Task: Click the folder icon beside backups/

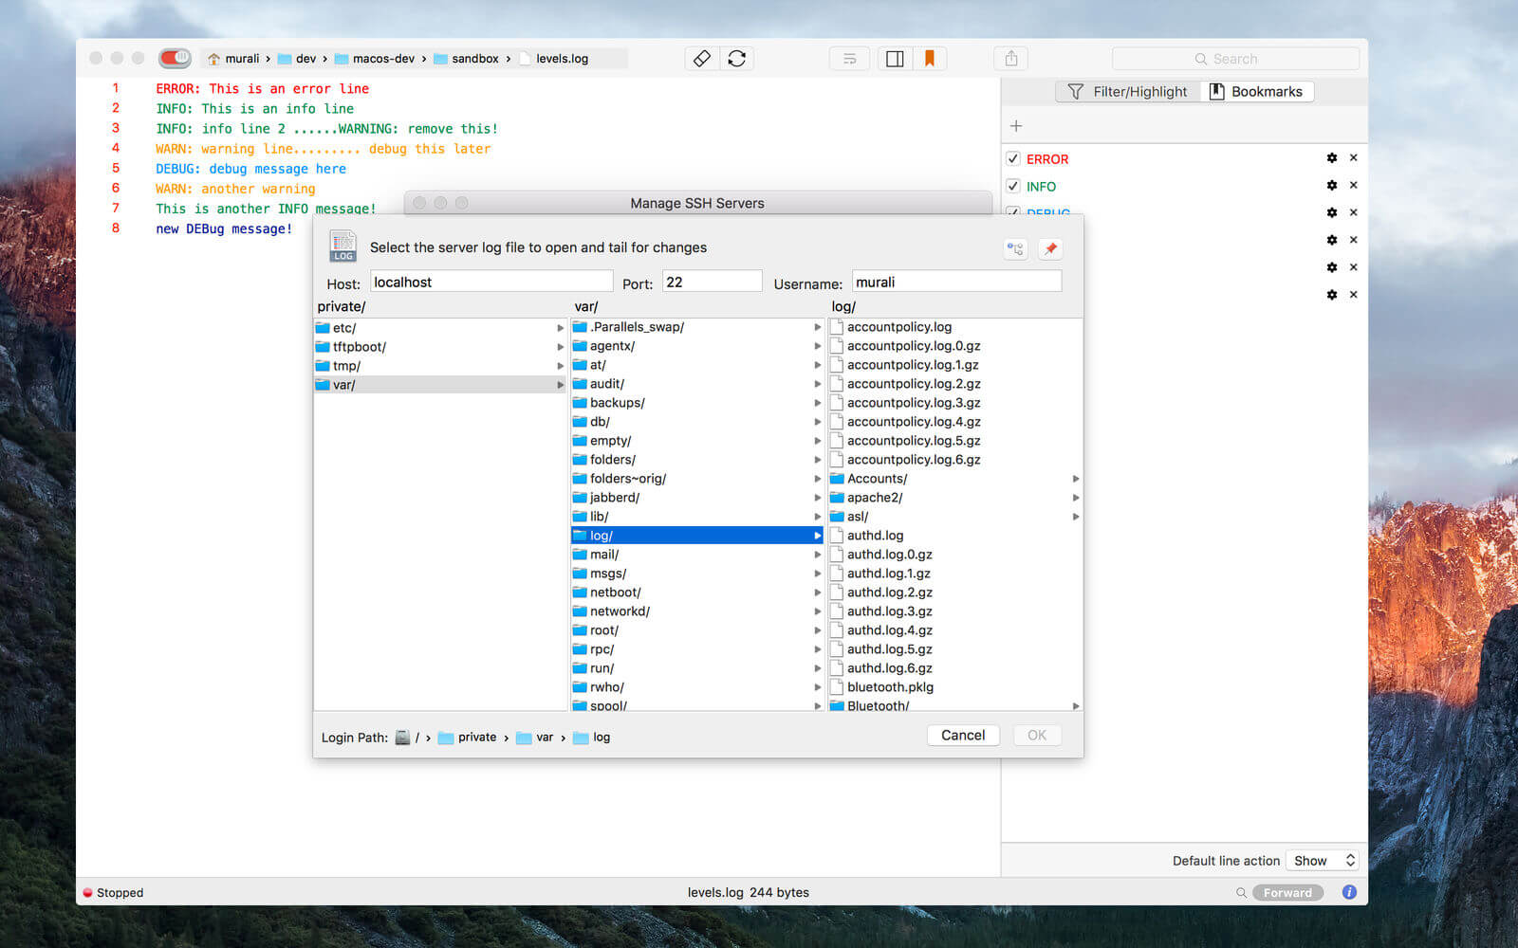Action: pyautogui.click(x=580, y=403)
